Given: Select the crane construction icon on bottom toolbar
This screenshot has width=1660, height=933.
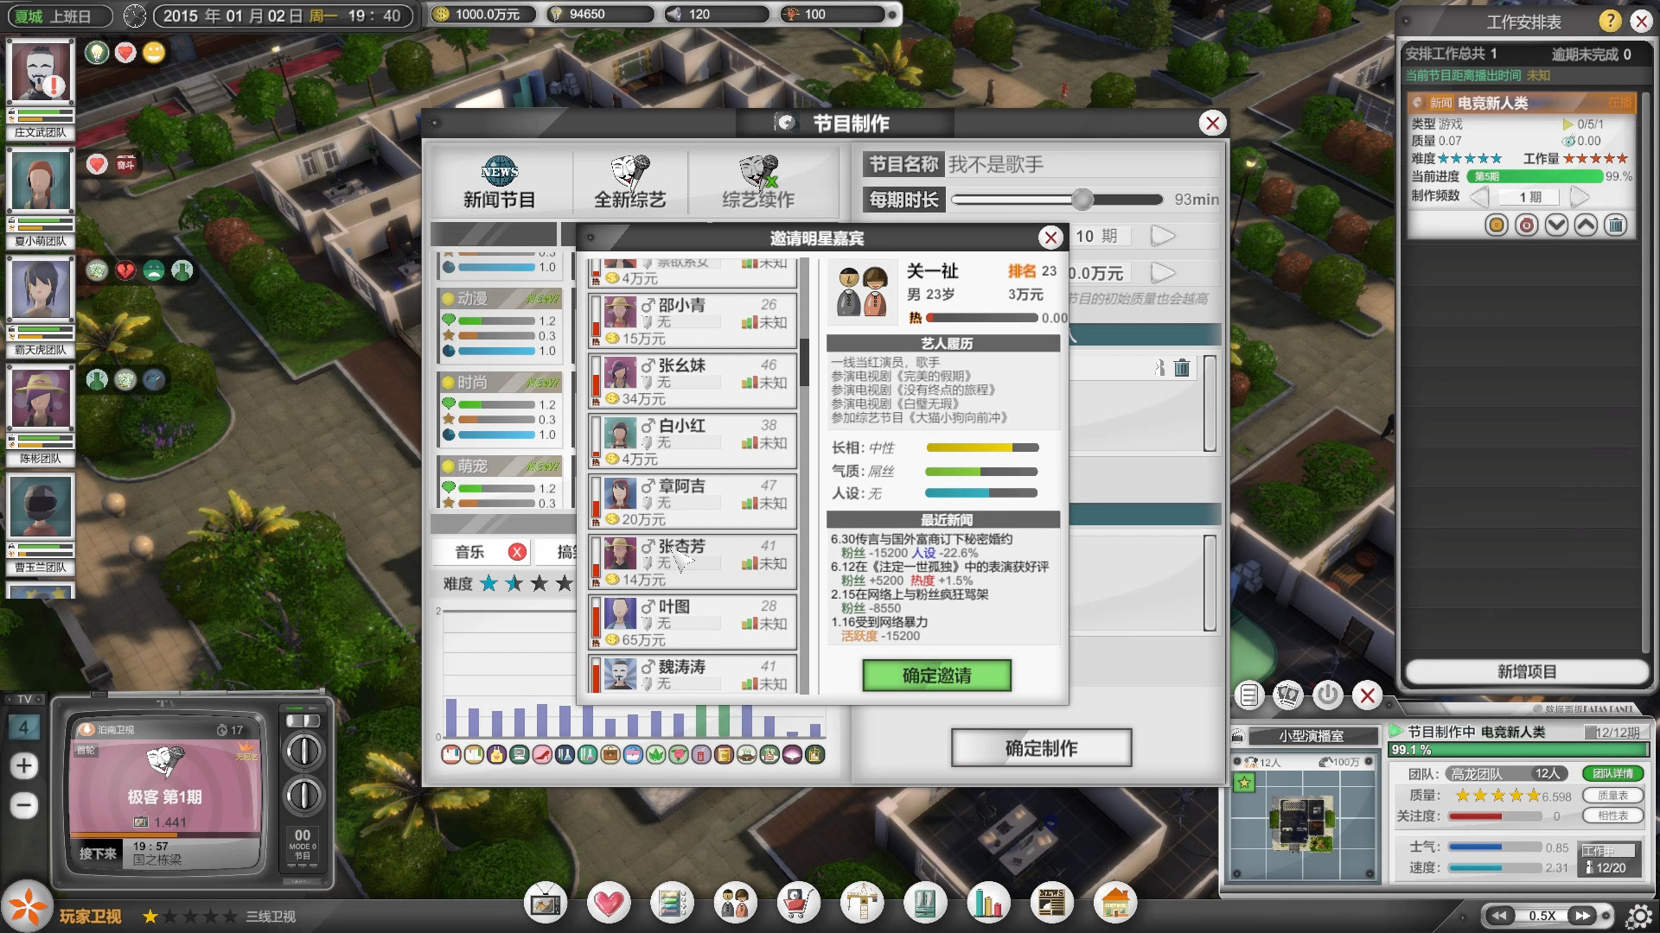Looking at the screenshot, I should point(862,903).
